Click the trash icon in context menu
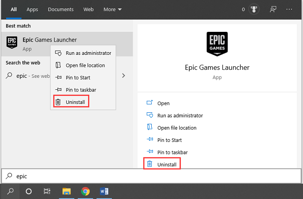303x199 pixels. pos(58,102)
